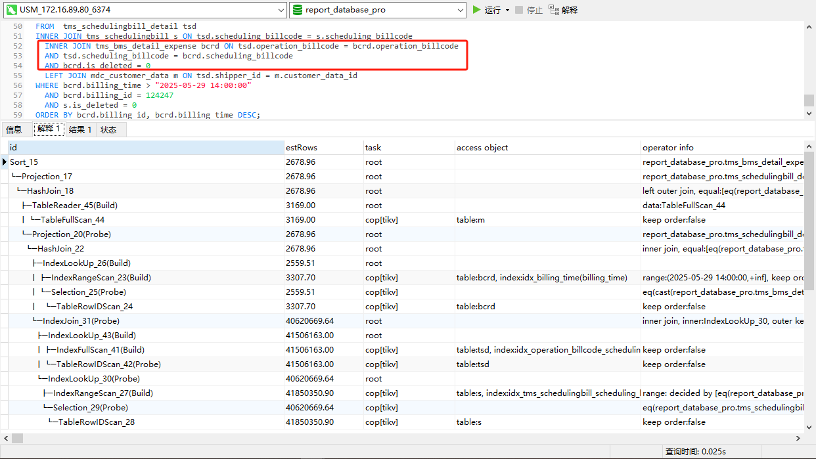
Task: Switch to the 结果 1 tab
Action: pos(80,130)
